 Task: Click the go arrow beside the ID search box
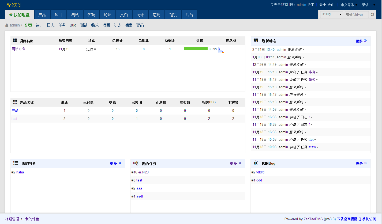click(x=372, y=14)
